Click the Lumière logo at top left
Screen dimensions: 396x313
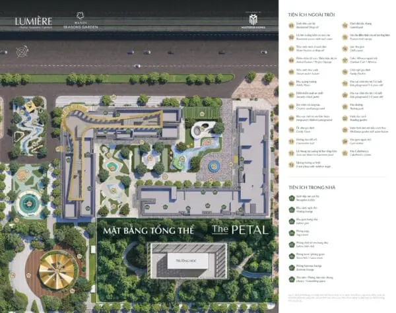tap(34, 22)
